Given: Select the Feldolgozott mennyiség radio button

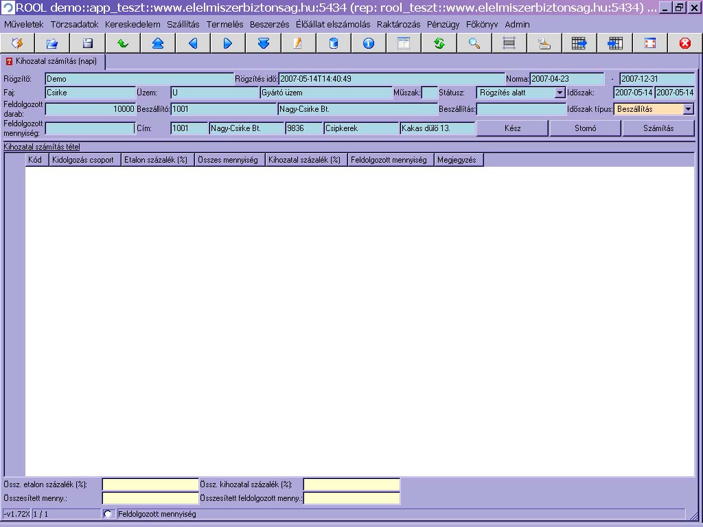Looking at the screenshot, I should [108, 514].
